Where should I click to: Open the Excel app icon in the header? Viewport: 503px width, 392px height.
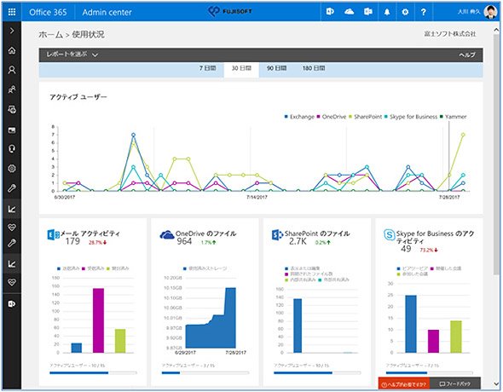click(368, 12)
